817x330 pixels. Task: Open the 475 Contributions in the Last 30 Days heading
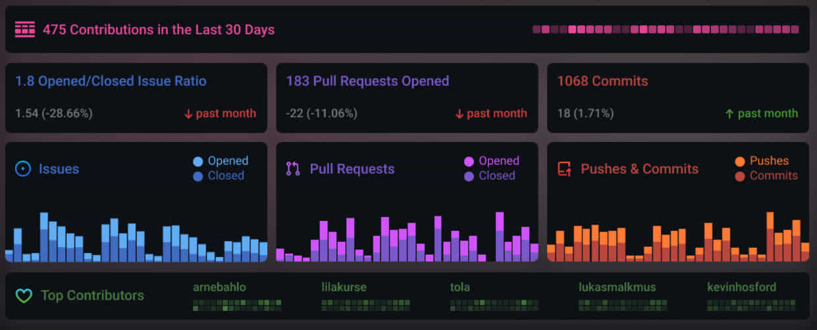pos(159,30)
